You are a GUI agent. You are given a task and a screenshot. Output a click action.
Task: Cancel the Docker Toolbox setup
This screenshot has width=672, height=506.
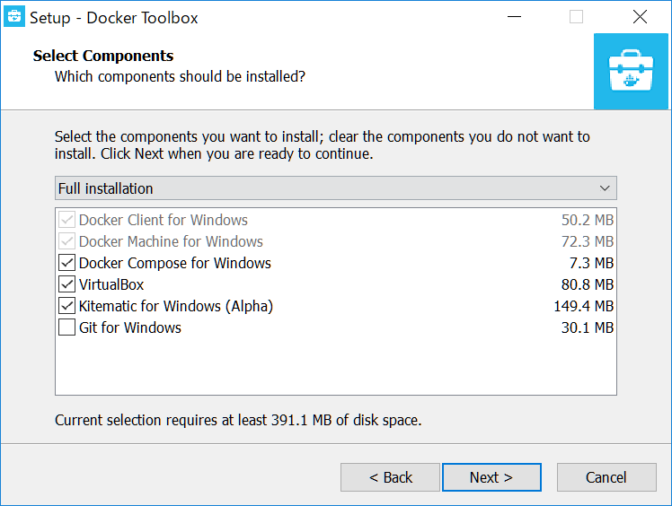[x=606, y=477]
